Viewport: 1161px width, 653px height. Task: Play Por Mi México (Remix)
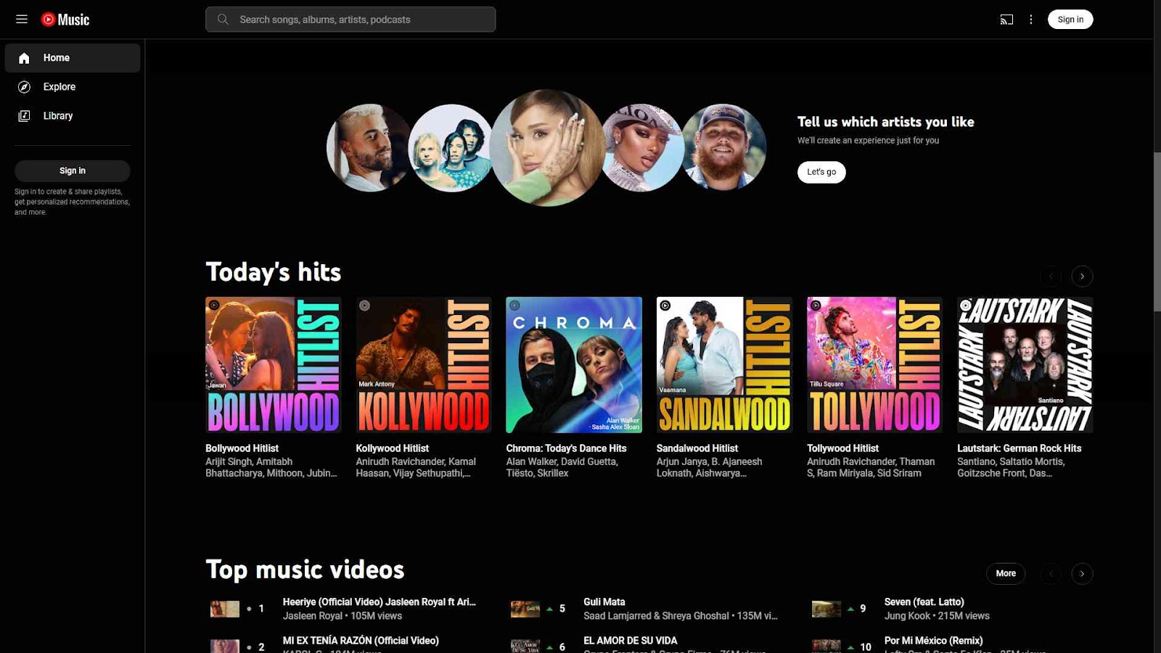pos(933,641)
